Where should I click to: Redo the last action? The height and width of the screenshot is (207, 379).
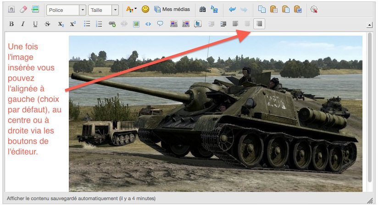244,10
